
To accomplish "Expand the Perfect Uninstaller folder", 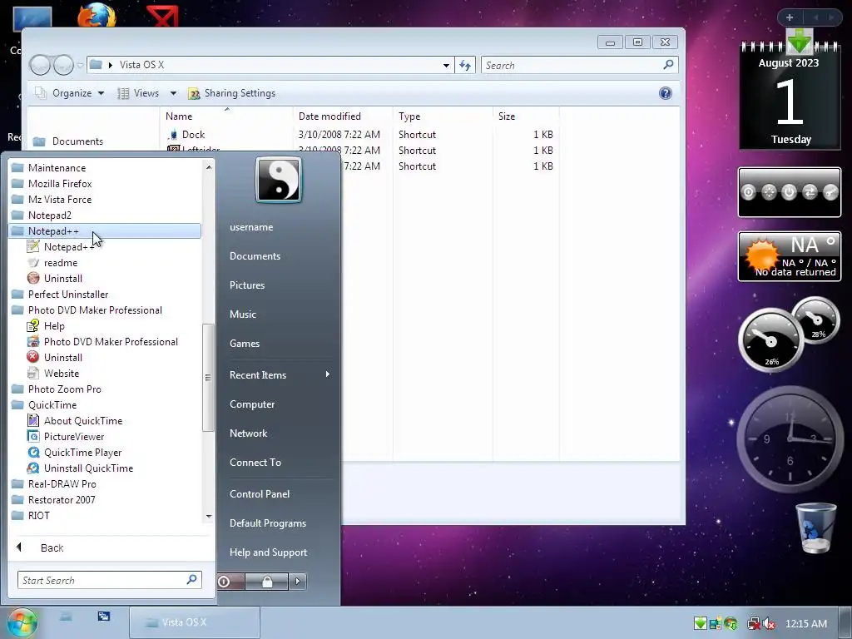I will tap(68, 295).
